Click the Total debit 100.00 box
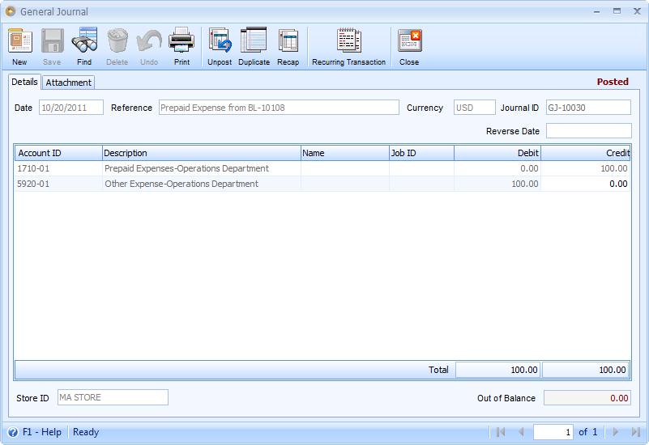The height and width of the screenshot is (445, 649). pos(497,370)
